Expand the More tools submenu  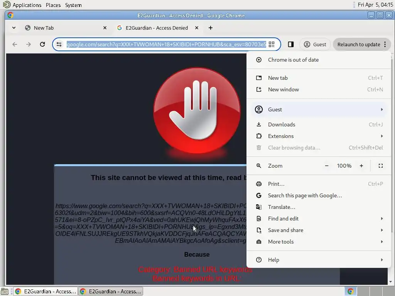[319, 242]
